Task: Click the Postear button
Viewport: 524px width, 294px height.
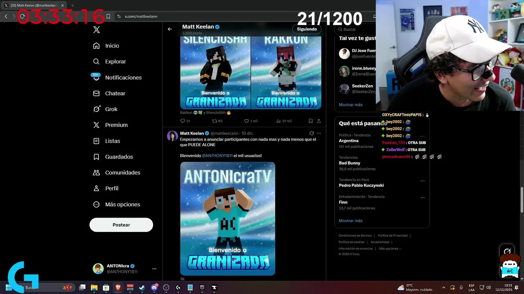Action: tap(121, 225)
